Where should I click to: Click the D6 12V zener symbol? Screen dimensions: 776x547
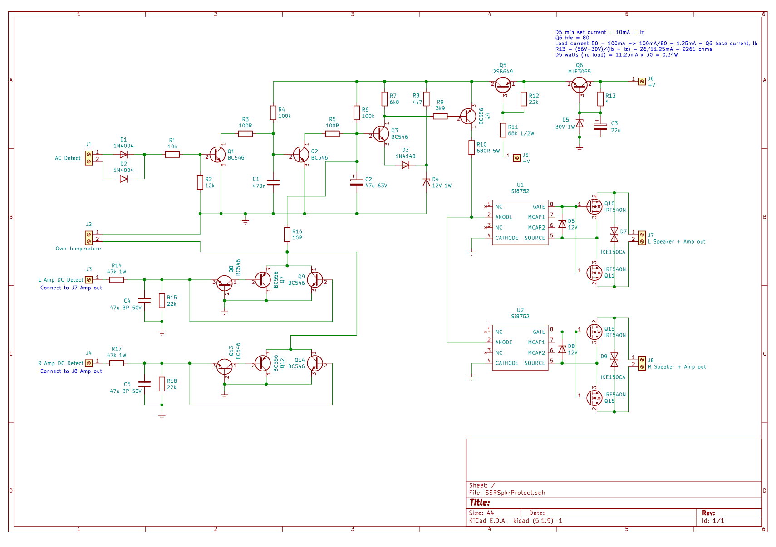(562, 224)
